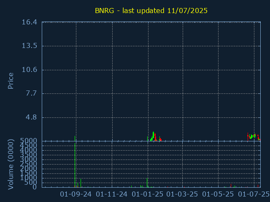Select the 01-11-24 date label

pos(111,194)
